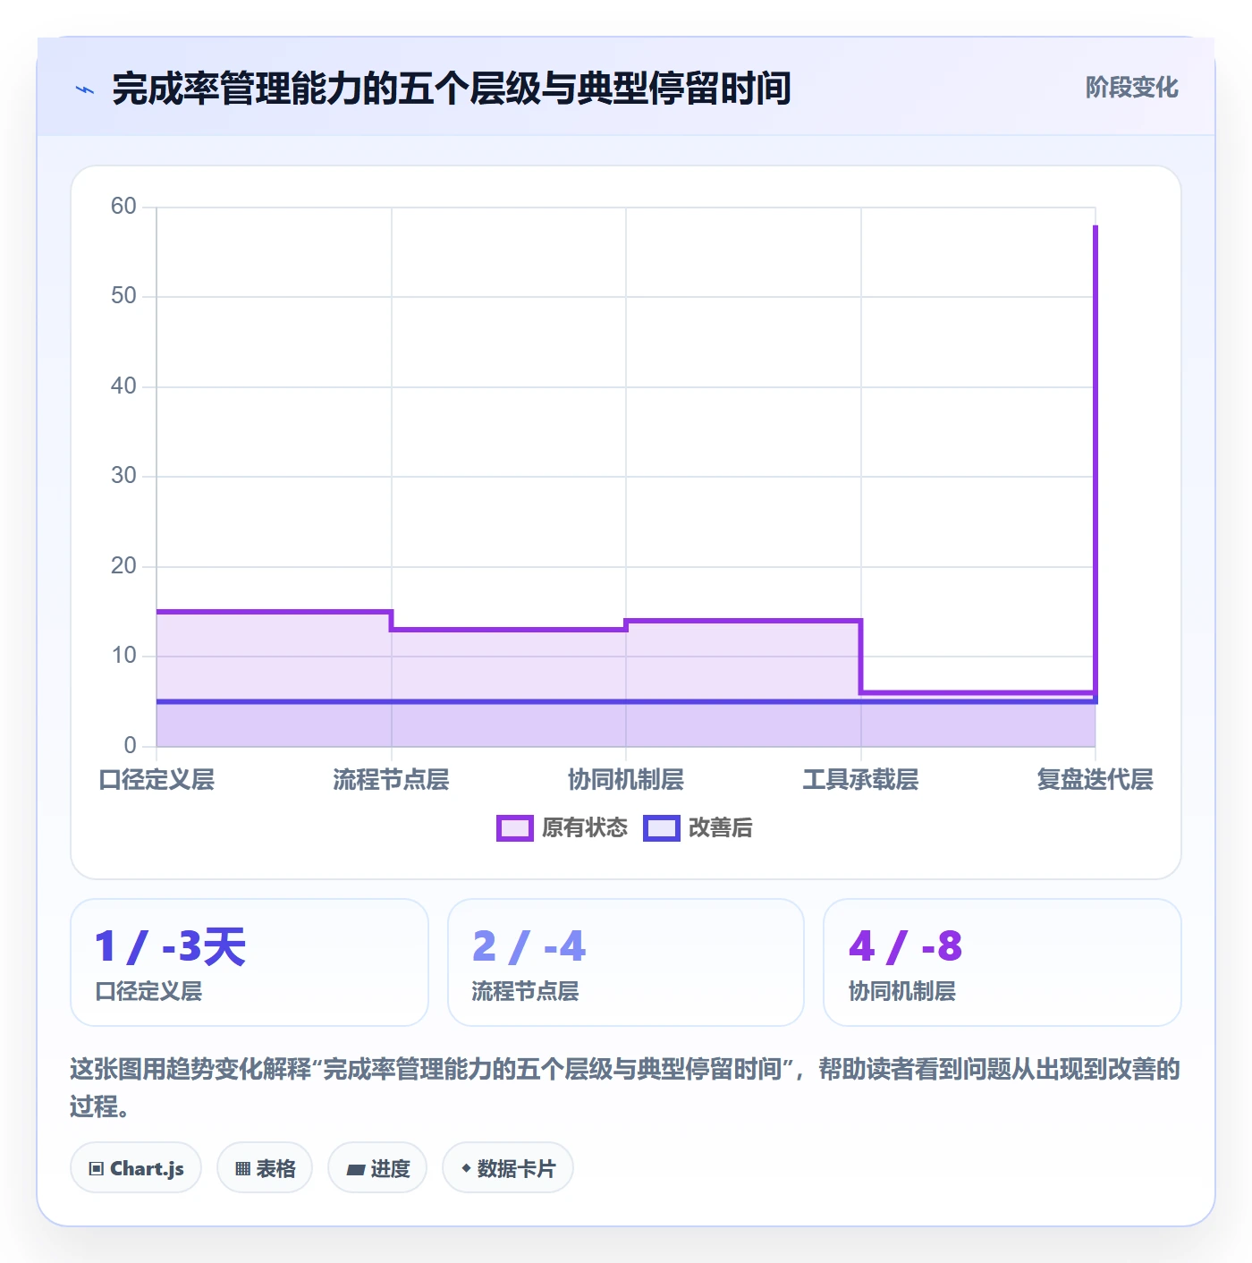The height and width of the screenshot is (1263, 1252).
Task: Toggle the 原有状态 legend swatch
Action: [514, 828]
